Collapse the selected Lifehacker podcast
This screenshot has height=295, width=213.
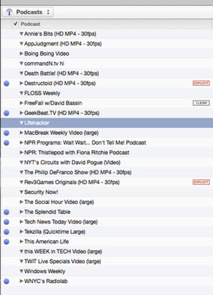click(21, 123)
